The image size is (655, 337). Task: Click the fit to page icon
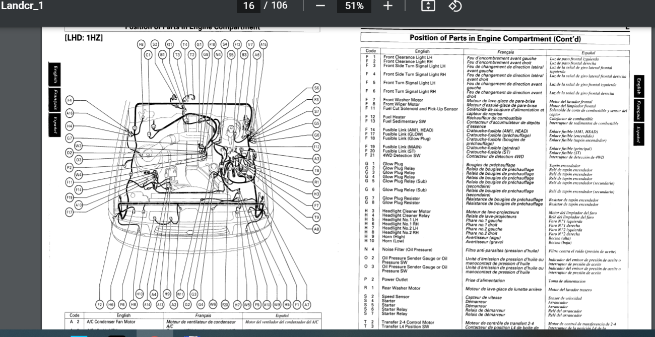click(x=428, y=6)
